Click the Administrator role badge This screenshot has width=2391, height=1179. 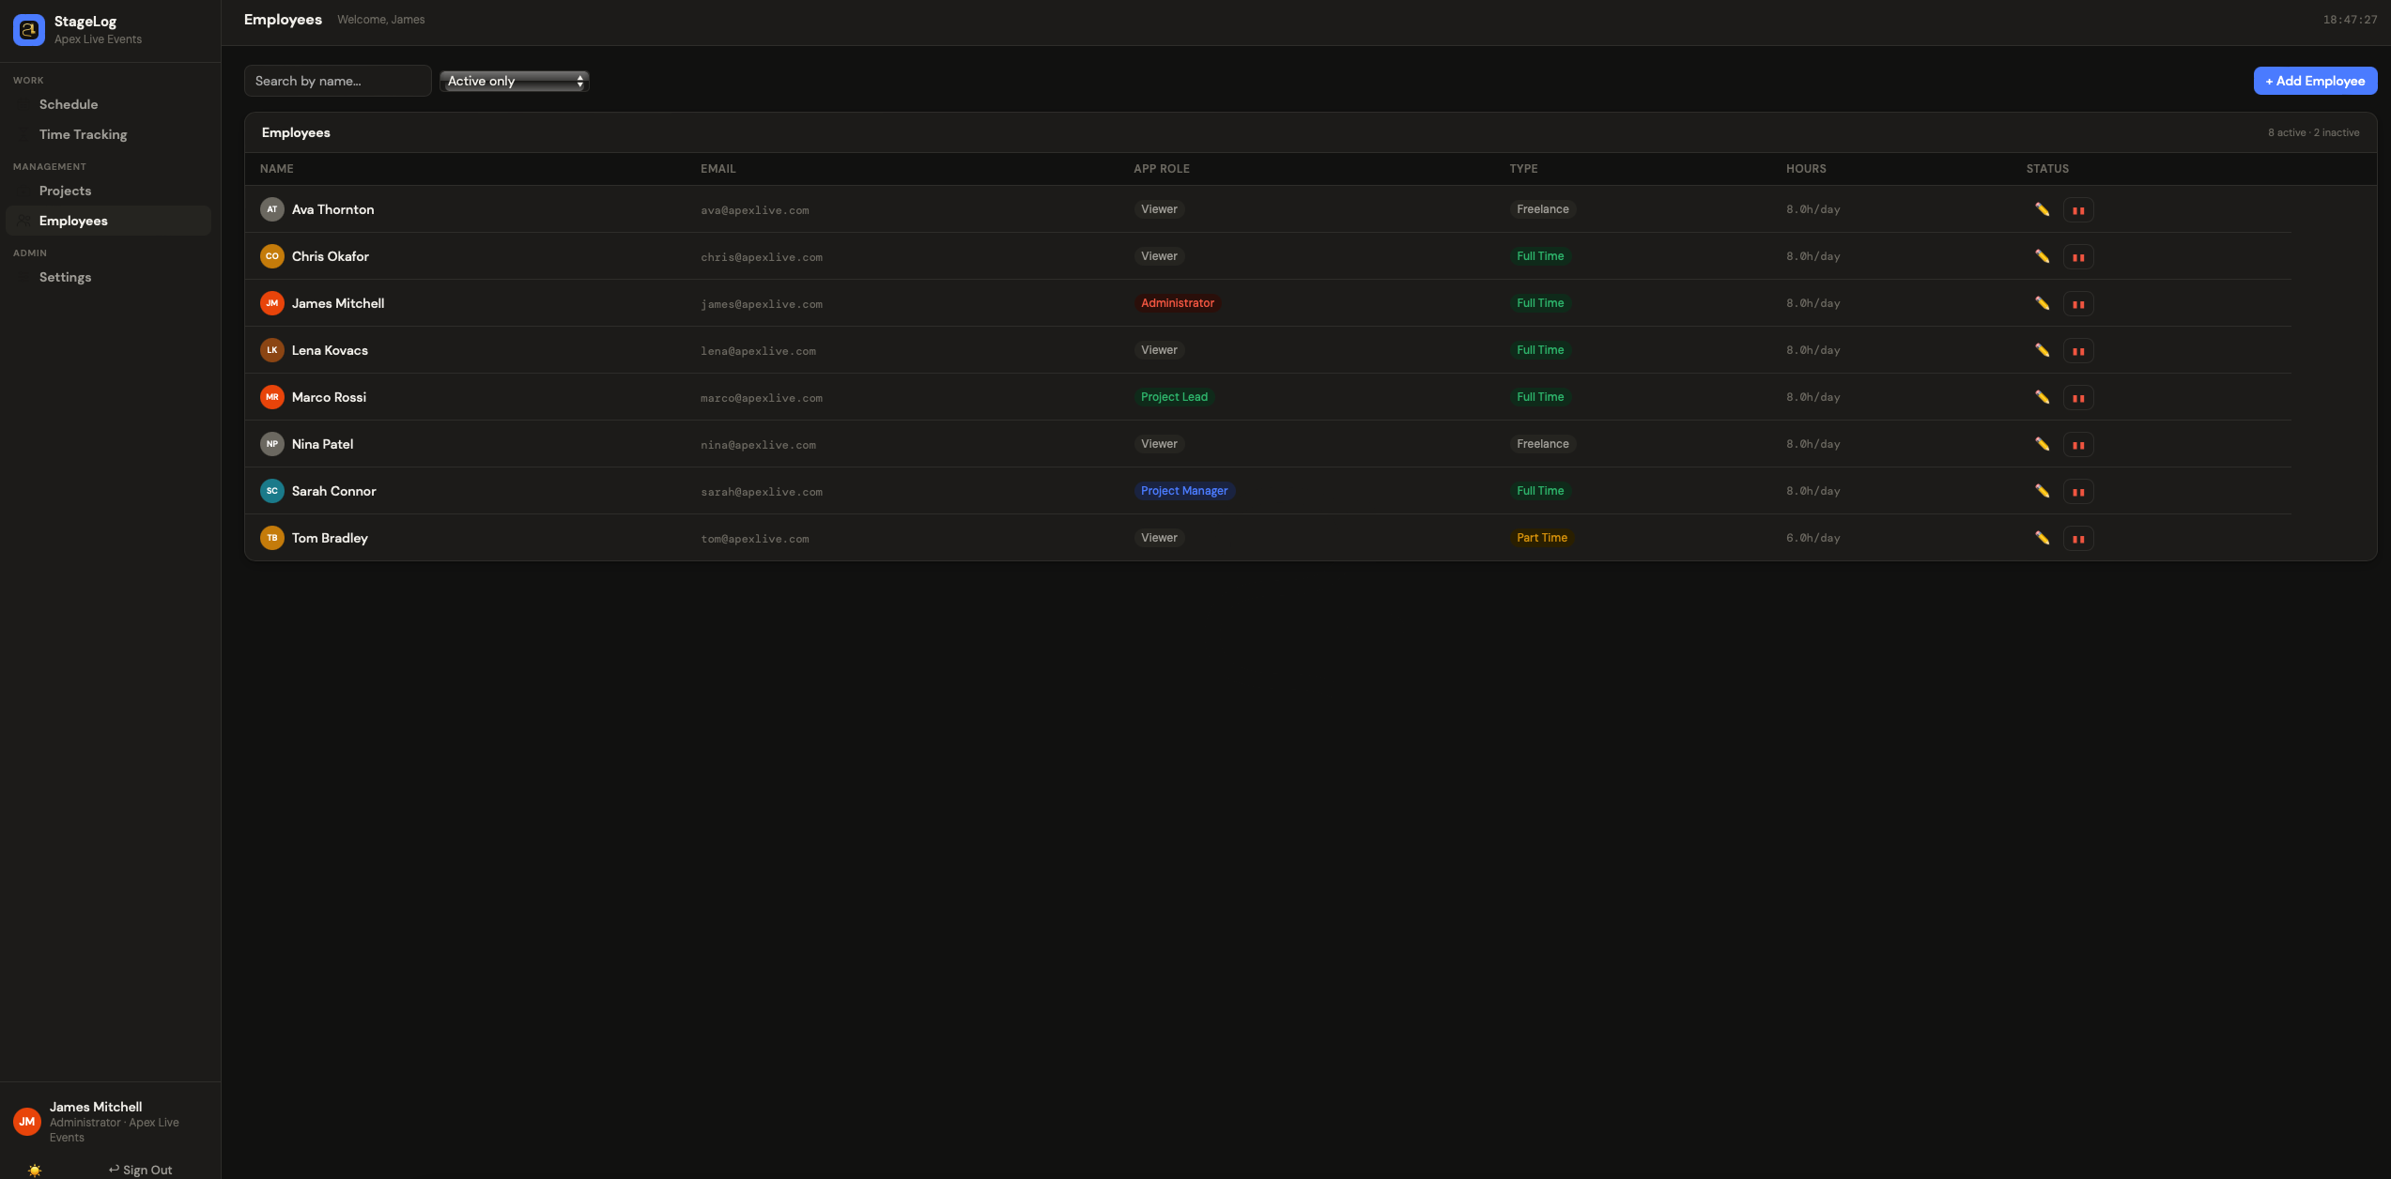pos(1177,303)
